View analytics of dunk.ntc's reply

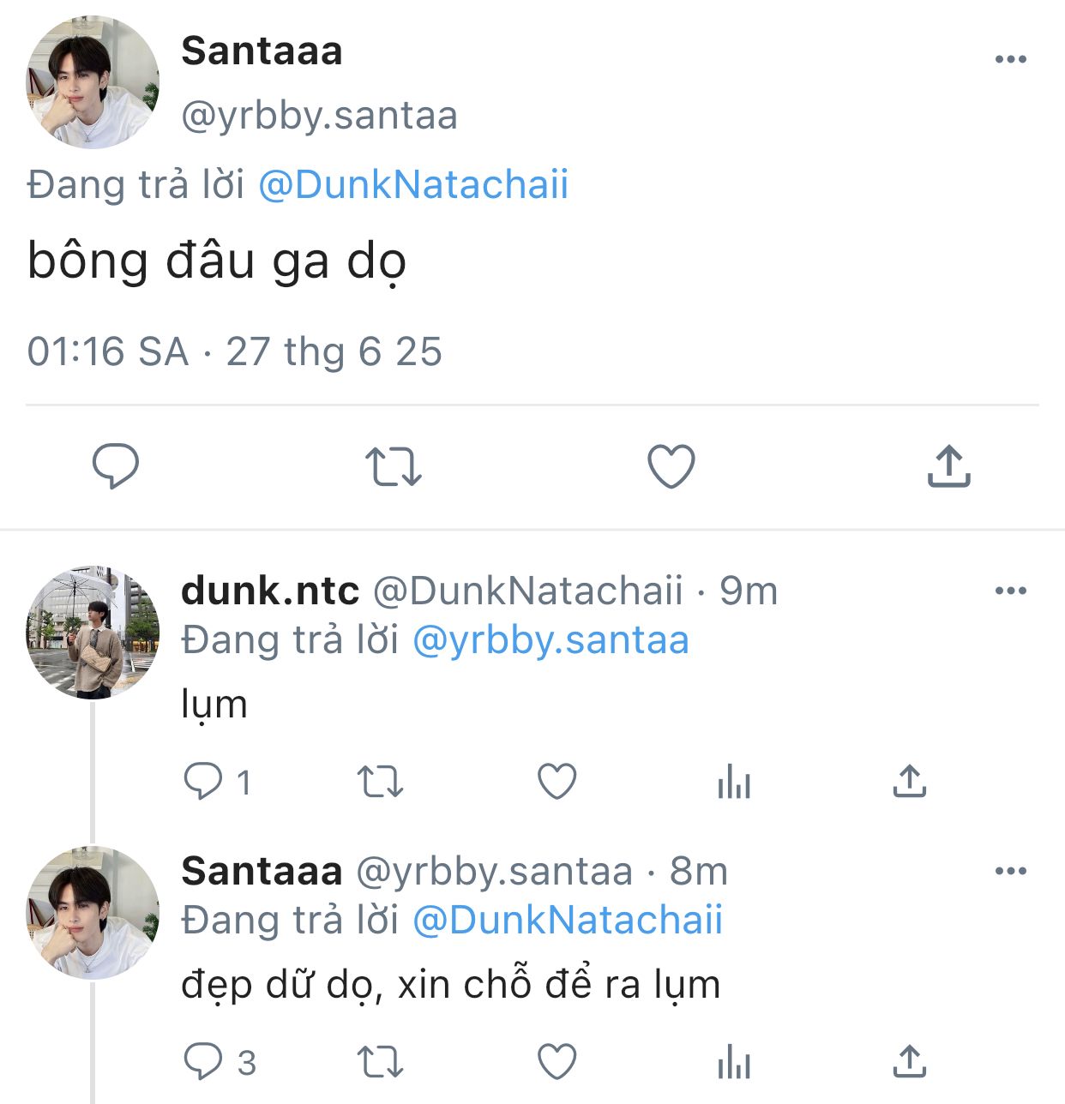point(734,782)
